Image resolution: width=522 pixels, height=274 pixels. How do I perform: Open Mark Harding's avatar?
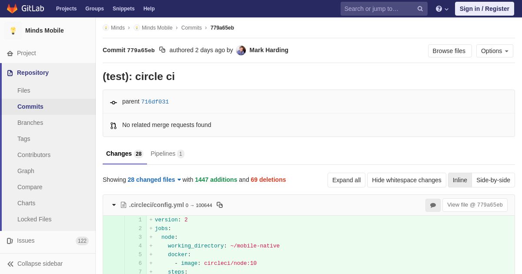click(241, 50)
